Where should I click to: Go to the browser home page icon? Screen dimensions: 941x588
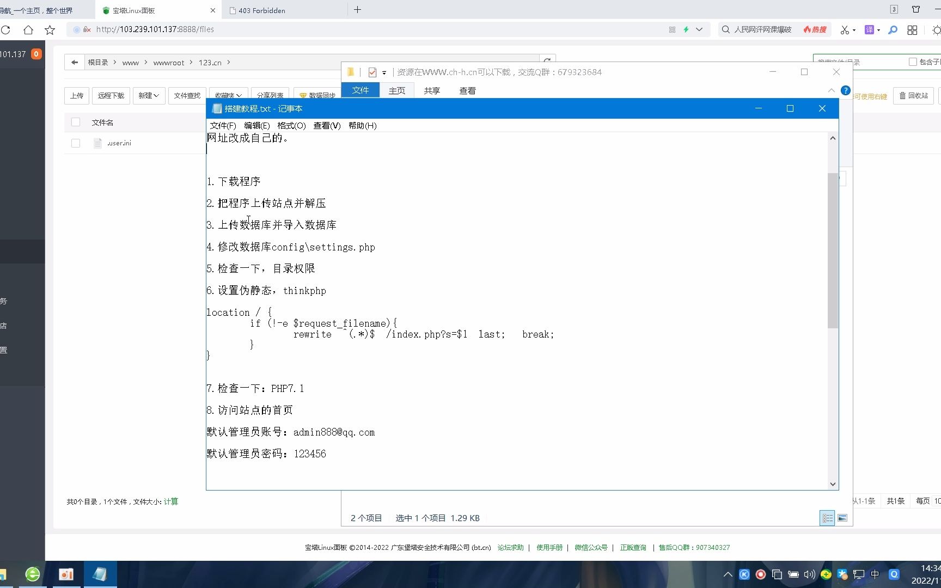click(28, 30)
